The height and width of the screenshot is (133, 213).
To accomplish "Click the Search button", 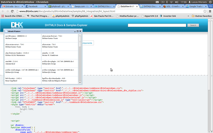I will coord(193,25).
